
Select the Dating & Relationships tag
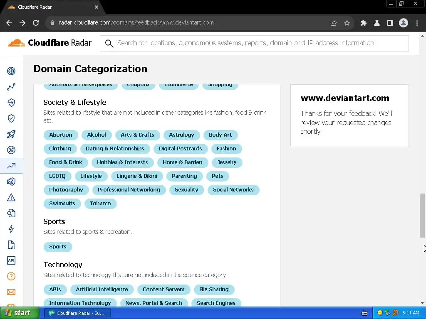click(x=115, y=149)
